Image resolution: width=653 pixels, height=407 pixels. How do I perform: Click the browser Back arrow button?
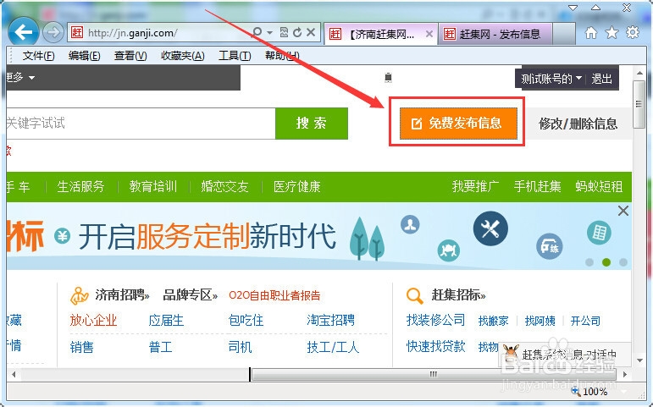24,31
